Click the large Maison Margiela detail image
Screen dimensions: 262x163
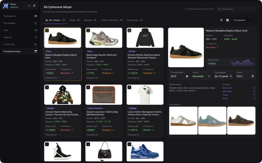click(186, 47)
